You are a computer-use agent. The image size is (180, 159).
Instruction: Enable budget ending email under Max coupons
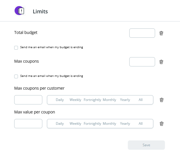[16, 76]
